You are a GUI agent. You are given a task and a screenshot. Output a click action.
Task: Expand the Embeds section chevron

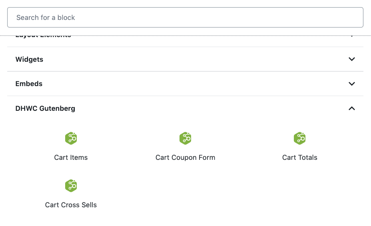click(x=352, y=84)
